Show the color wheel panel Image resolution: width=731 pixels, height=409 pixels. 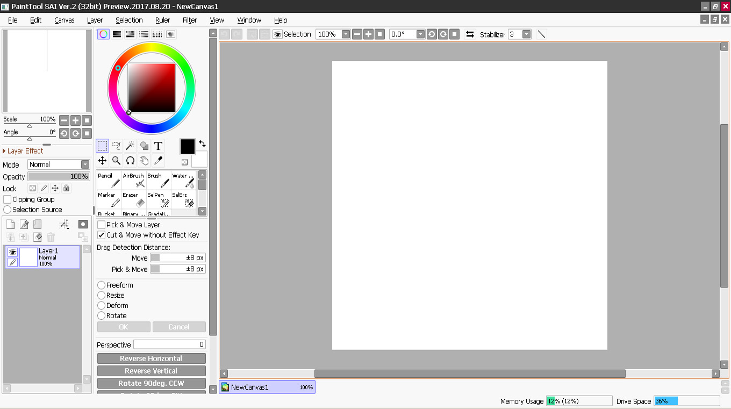103,34
